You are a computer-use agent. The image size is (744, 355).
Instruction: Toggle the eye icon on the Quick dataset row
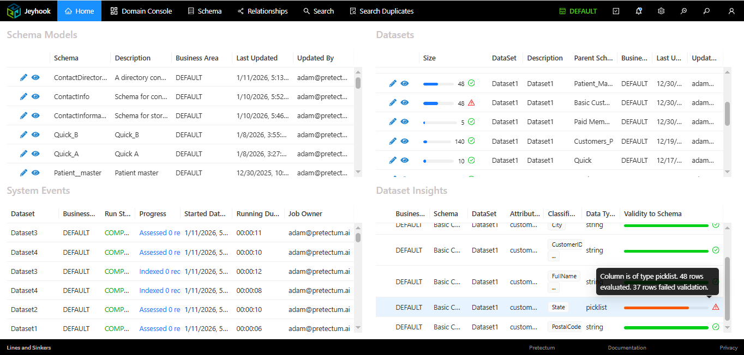pyautogui.click(x=404, y=160)
